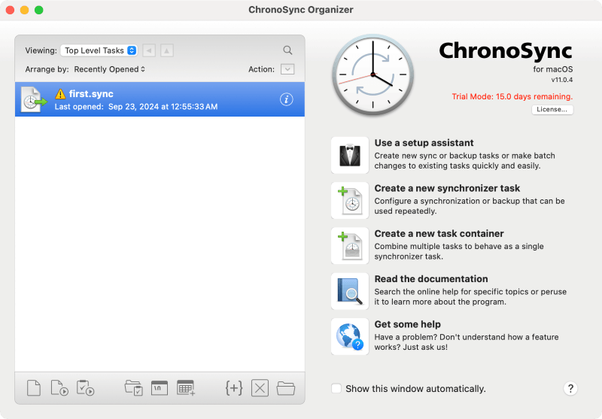This screenshot has height=419, width=602.
Task: Open the Viewing Top Level Tasks dropdown
Action: pyautogui.click(x=99, y=50)
